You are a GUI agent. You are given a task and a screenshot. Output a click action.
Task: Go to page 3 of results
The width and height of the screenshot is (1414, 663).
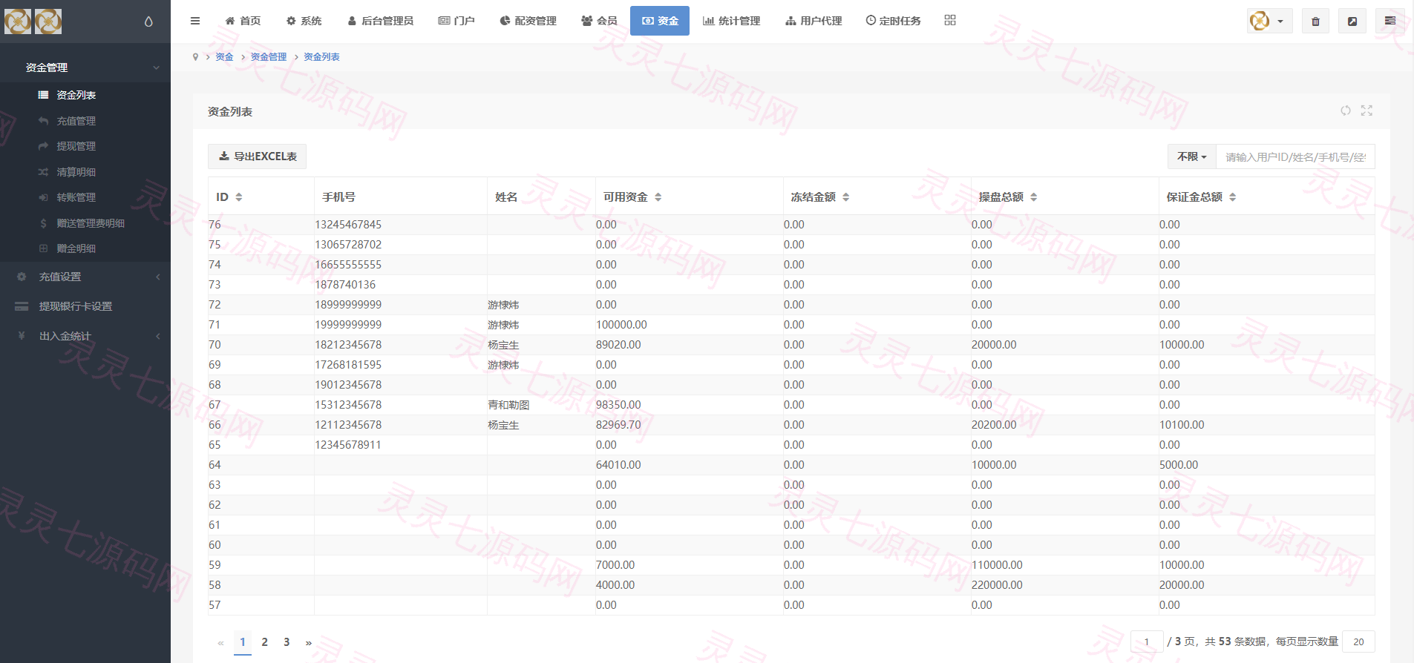287,642
